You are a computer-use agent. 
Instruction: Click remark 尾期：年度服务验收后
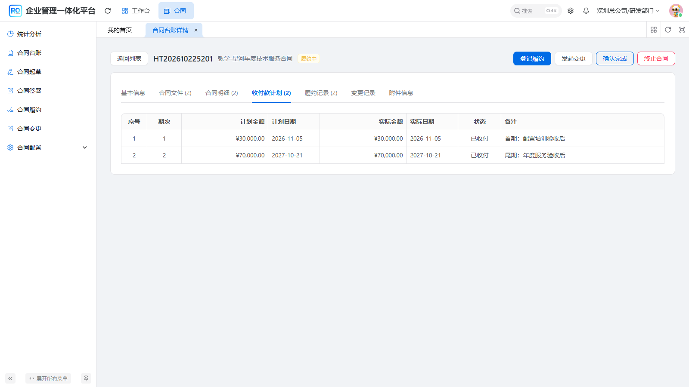535,155
